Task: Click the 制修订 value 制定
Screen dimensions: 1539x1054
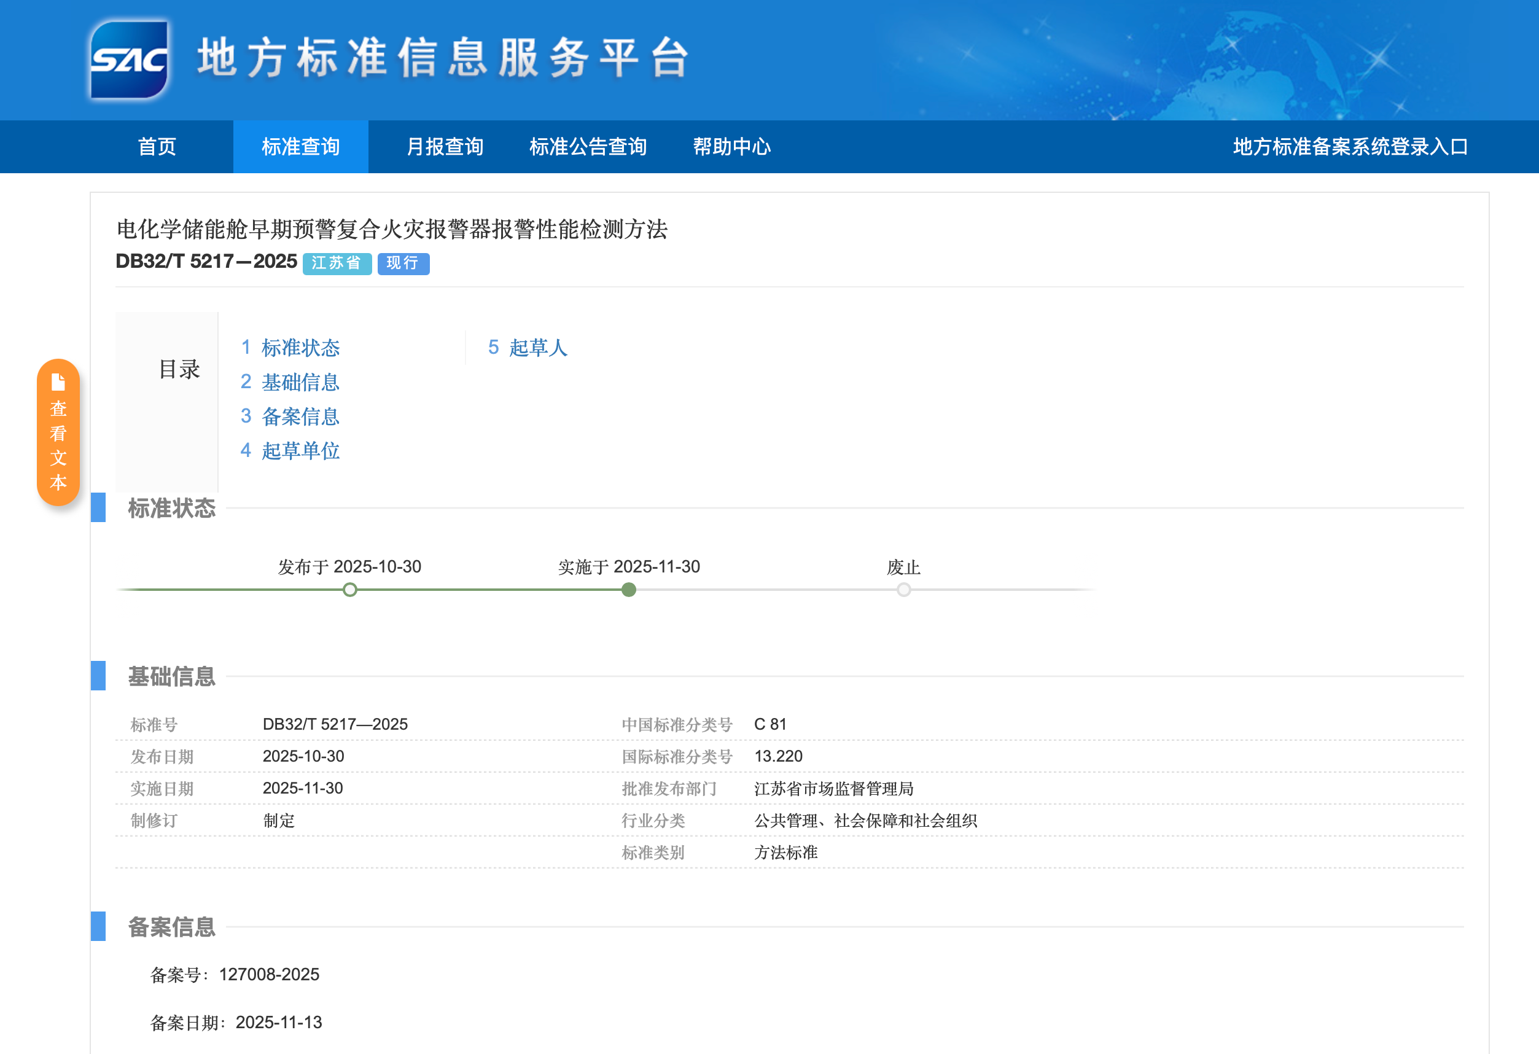Action: click(279, 820)
